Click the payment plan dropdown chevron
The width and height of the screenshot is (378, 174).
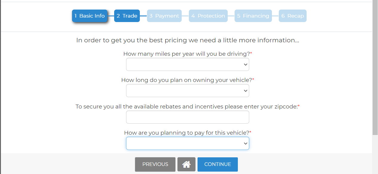[245, 144]
